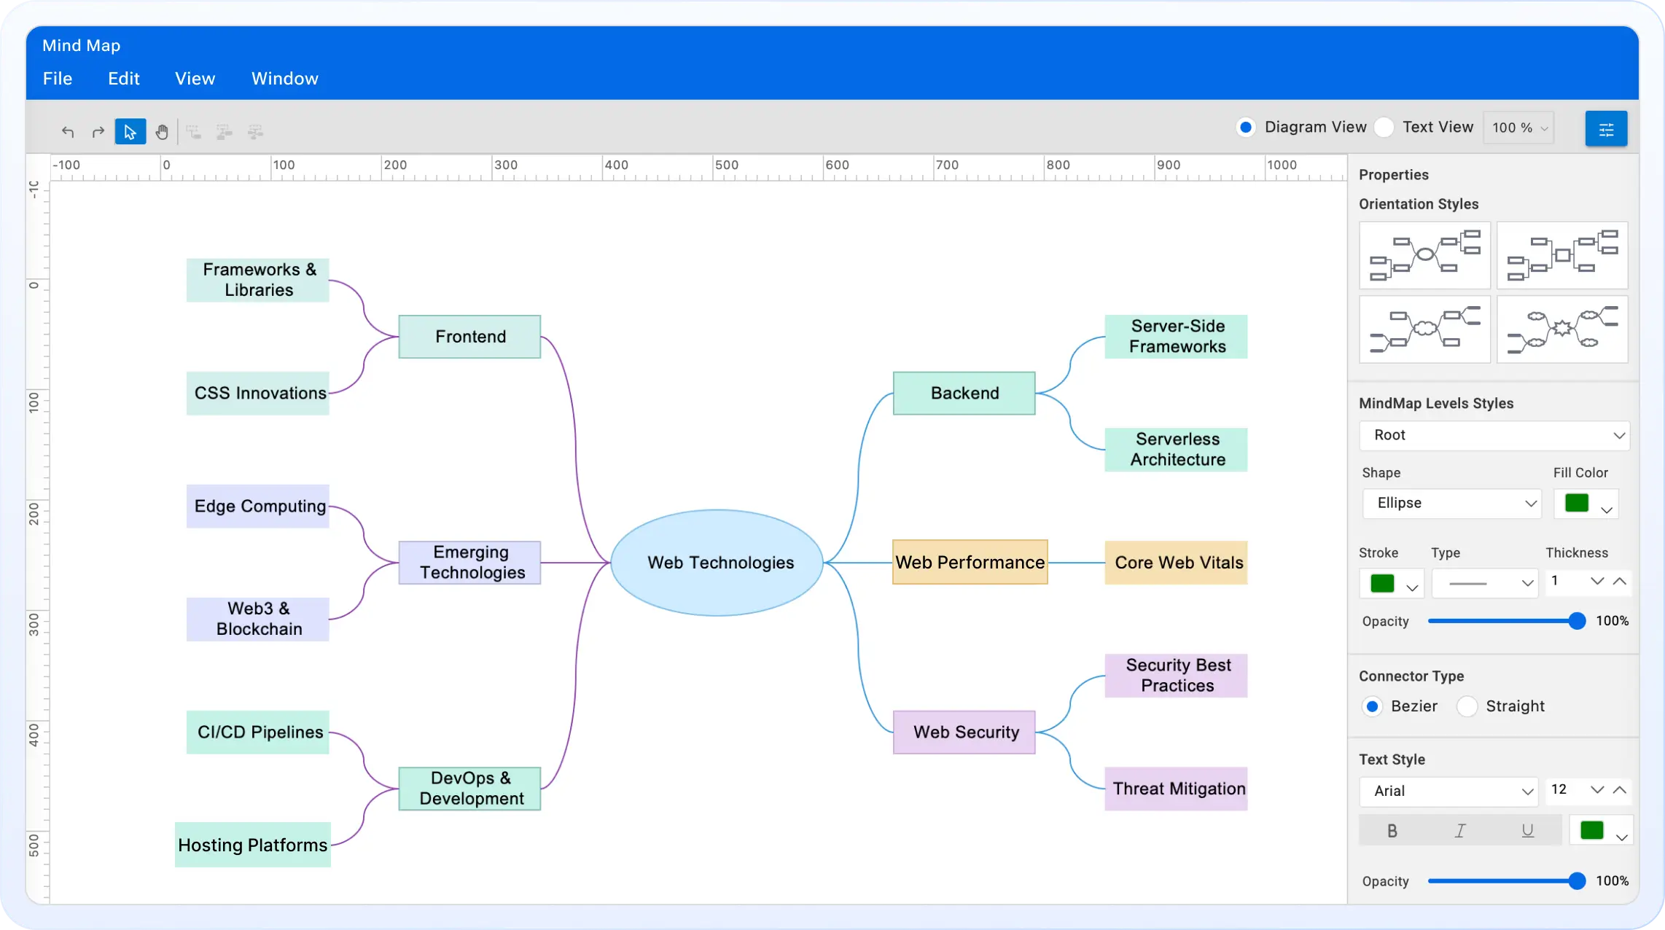Click the Italic text style icon

[x=1460, y=830]
